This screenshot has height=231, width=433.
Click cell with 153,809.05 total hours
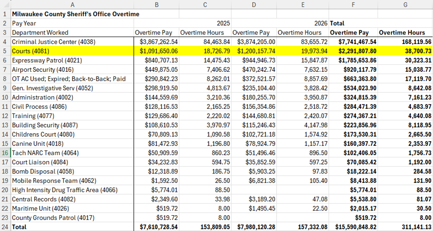pos(205,227)
